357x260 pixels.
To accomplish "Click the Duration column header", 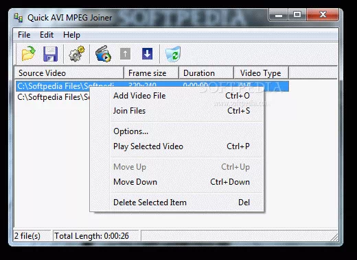I will (x=206, y=73).
